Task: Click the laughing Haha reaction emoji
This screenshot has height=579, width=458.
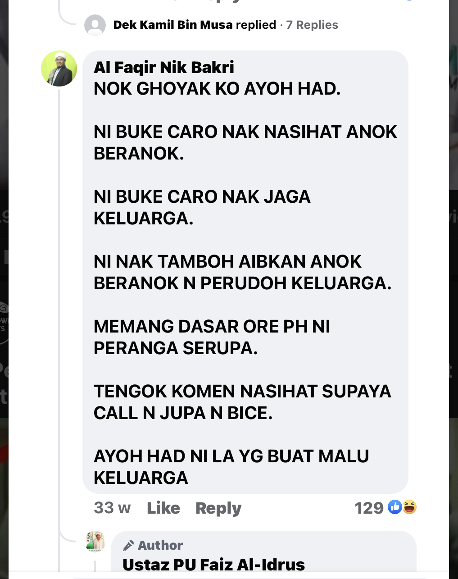Action: click(409, 507)
